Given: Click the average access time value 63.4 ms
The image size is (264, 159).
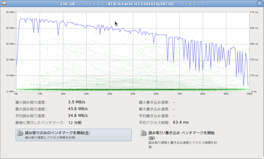Looking at the screenshot, I should pyautogui.click(x=181, y=122).
